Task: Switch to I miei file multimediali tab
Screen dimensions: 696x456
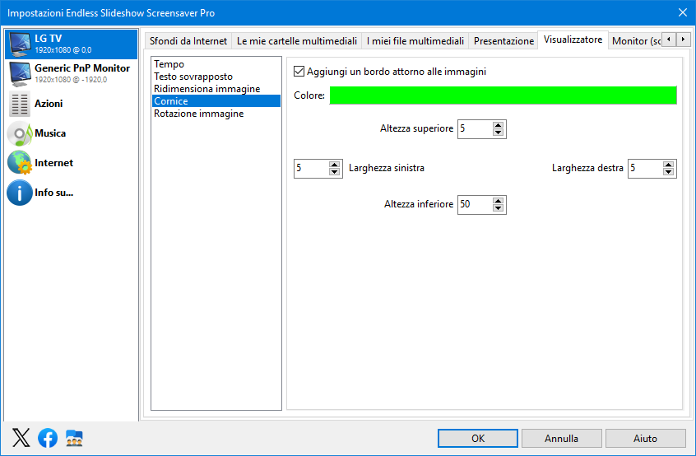Action: point(415,41)
